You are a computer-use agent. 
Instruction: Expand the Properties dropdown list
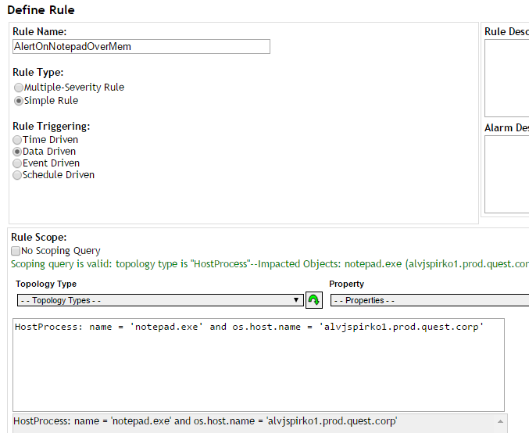430,300
